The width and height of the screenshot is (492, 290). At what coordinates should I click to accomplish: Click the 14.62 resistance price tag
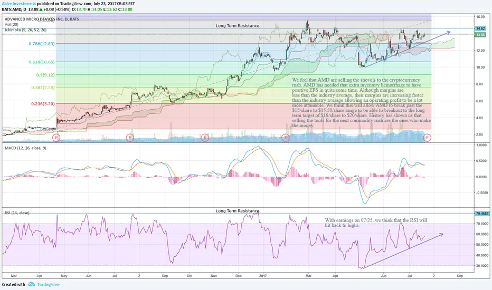click(480, 28)
